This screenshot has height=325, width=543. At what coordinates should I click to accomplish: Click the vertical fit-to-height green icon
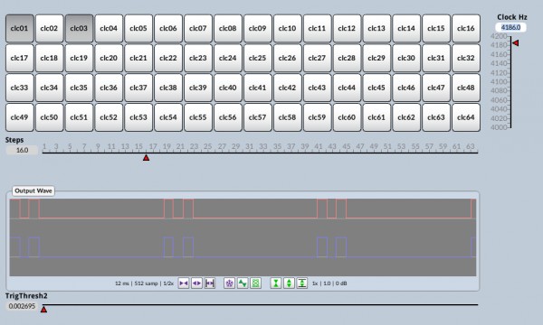pos(302,283)
